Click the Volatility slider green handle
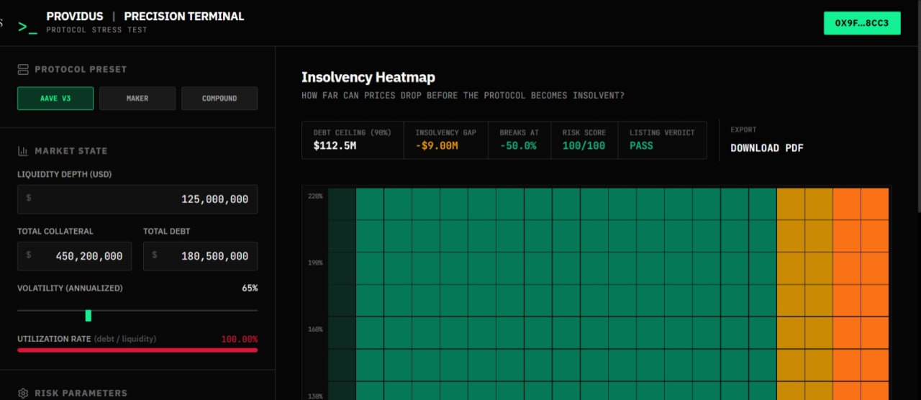The height and width of the screenshot is (400, 921). point(89,315)
